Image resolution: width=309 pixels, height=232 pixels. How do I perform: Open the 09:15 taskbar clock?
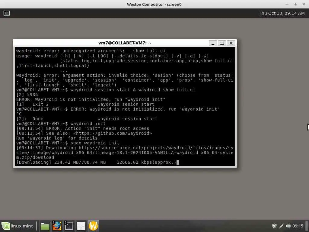(298, 226)
